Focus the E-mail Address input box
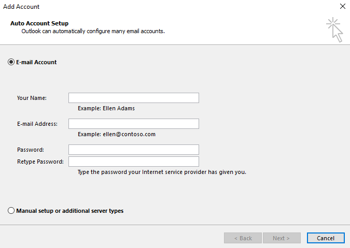Image resolution: width=350 pixels, height=248 pixels. pyautogui.click(x=133, y=124)
